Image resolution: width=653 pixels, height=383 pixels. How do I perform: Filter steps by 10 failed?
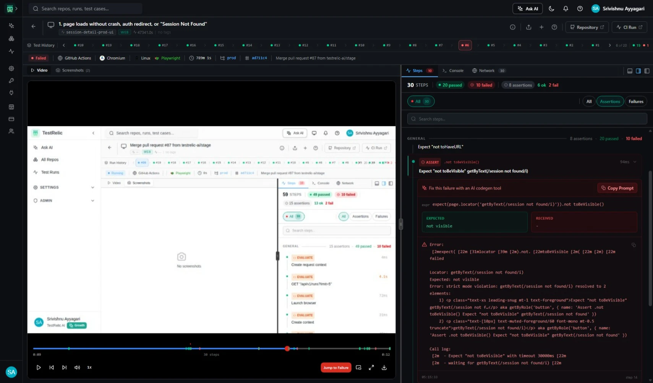pos(482,85)
